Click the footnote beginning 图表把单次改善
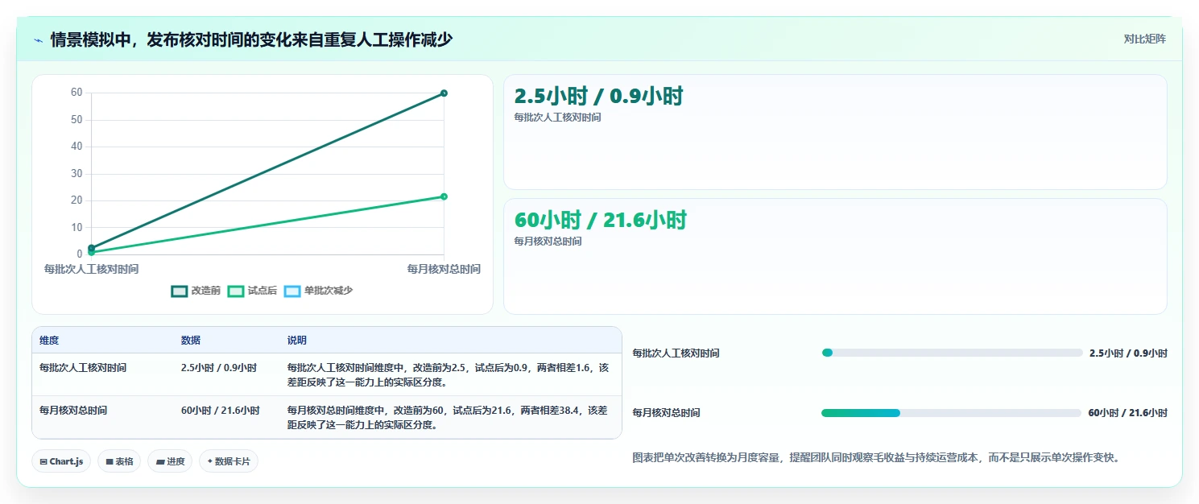The width and height of the screenshot is (1199, 504). [876, 457]
